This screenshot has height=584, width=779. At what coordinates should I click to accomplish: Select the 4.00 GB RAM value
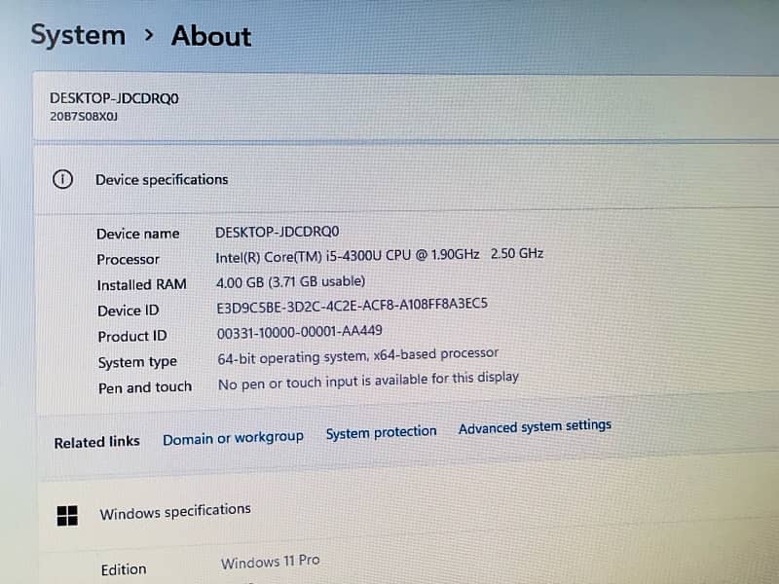click(x=290, y=282)
